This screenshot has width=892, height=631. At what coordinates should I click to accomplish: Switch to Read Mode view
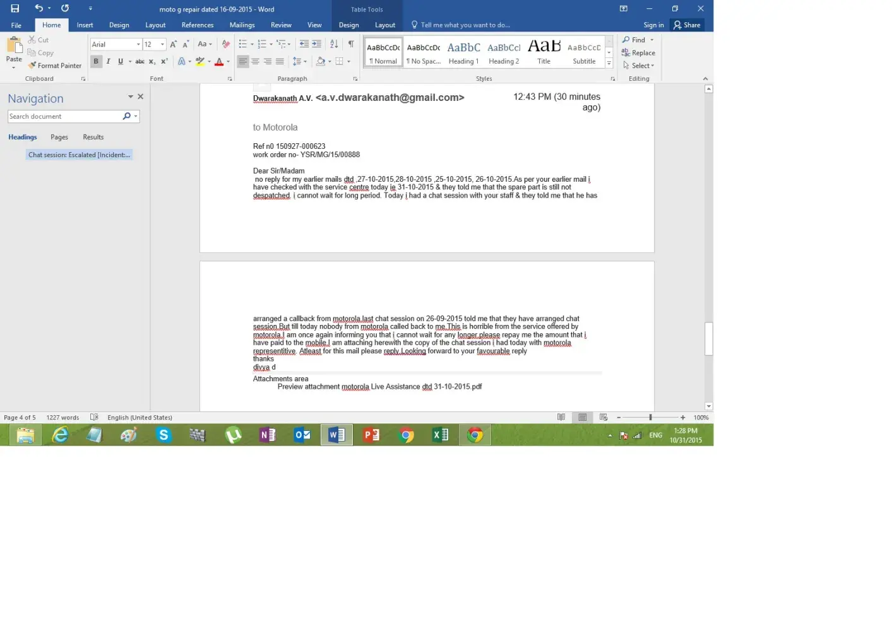pos(561,418)
